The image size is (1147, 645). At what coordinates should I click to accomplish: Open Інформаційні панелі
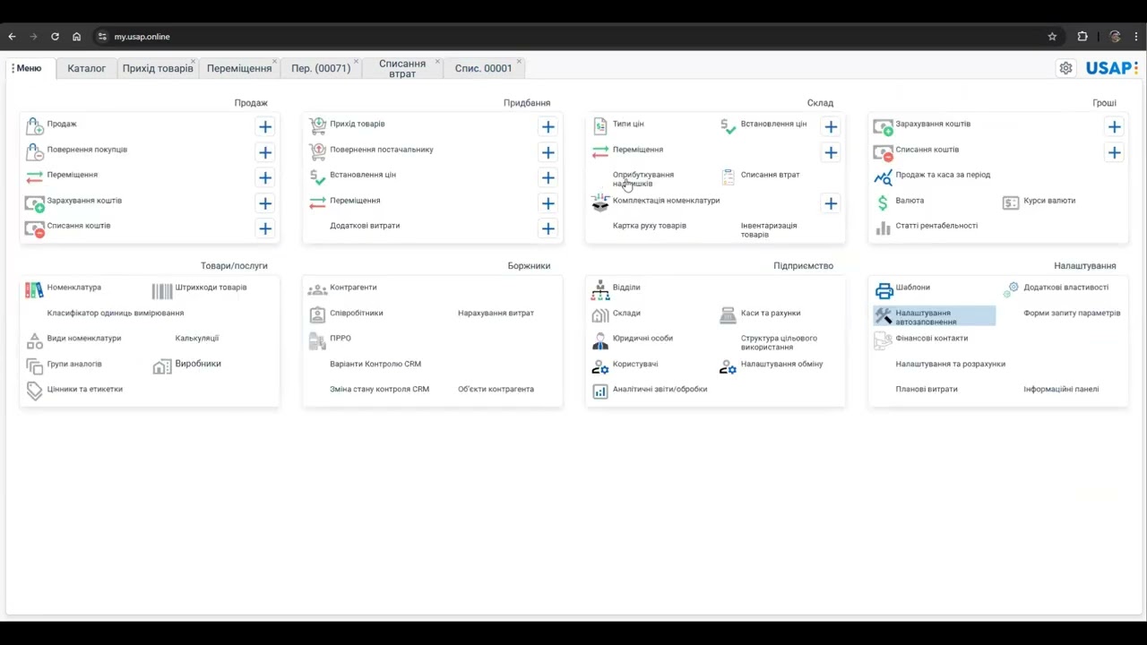[1061, 390]
